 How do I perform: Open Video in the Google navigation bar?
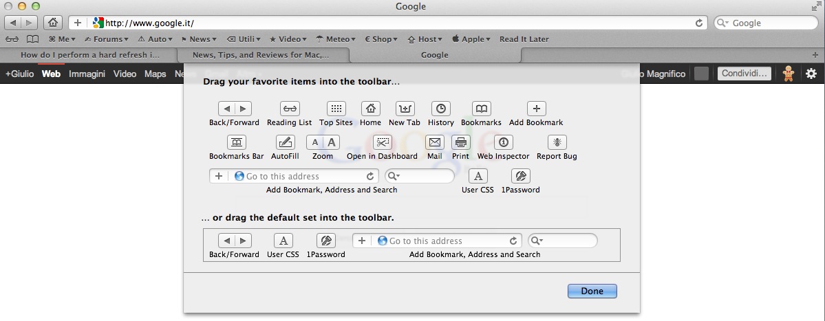[125, 74]
